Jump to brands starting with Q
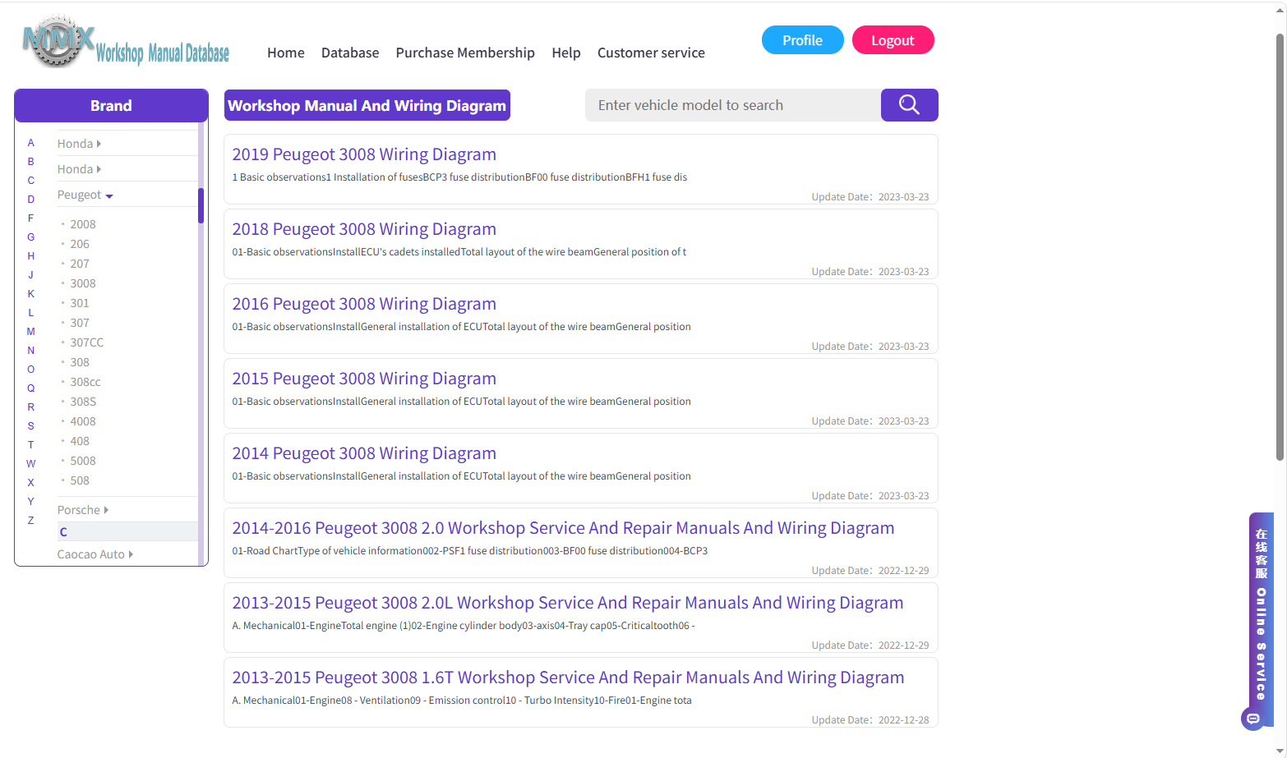 coord(31,388)
